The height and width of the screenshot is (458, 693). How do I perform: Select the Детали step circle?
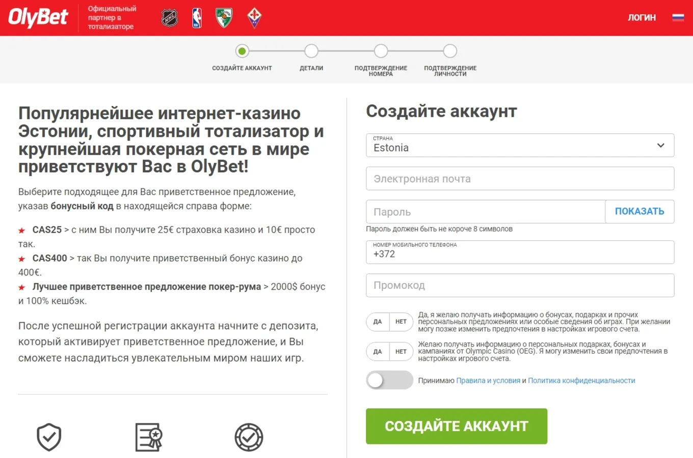(x=311, y=51)
